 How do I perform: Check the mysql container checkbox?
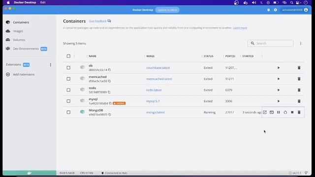click(x=68, y=101)
